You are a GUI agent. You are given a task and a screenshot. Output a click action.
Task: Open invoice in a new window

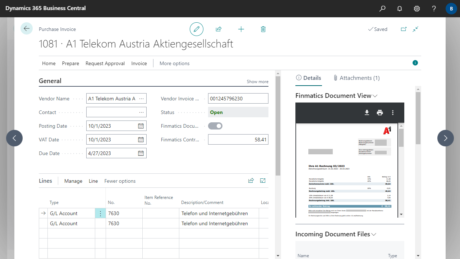click(x=404, y=29)
